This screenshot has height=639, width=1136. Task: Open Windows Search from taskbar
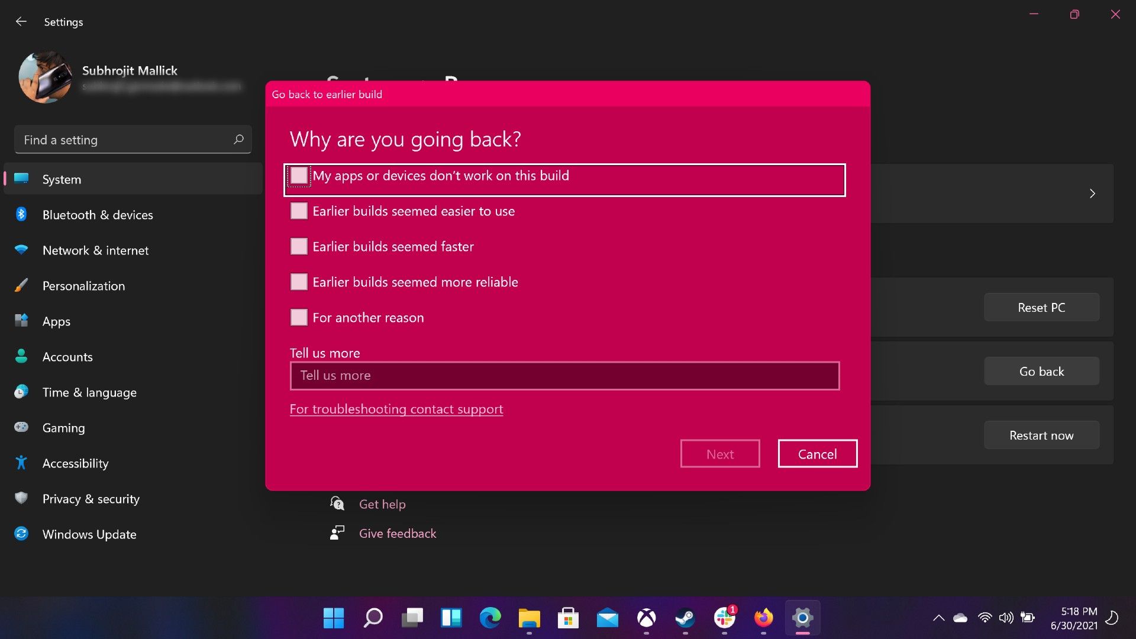[x=373, y=617]
